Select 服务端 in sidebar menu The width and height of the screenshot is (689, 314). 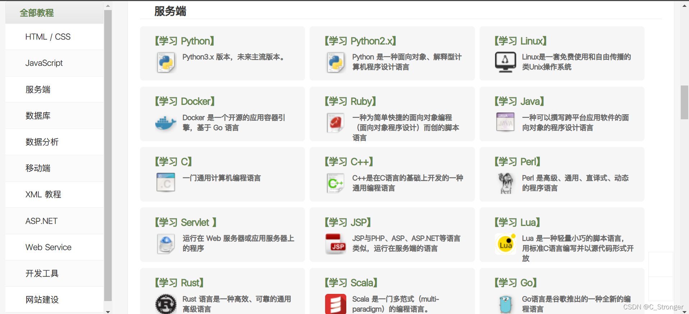(x=55, y=89)
